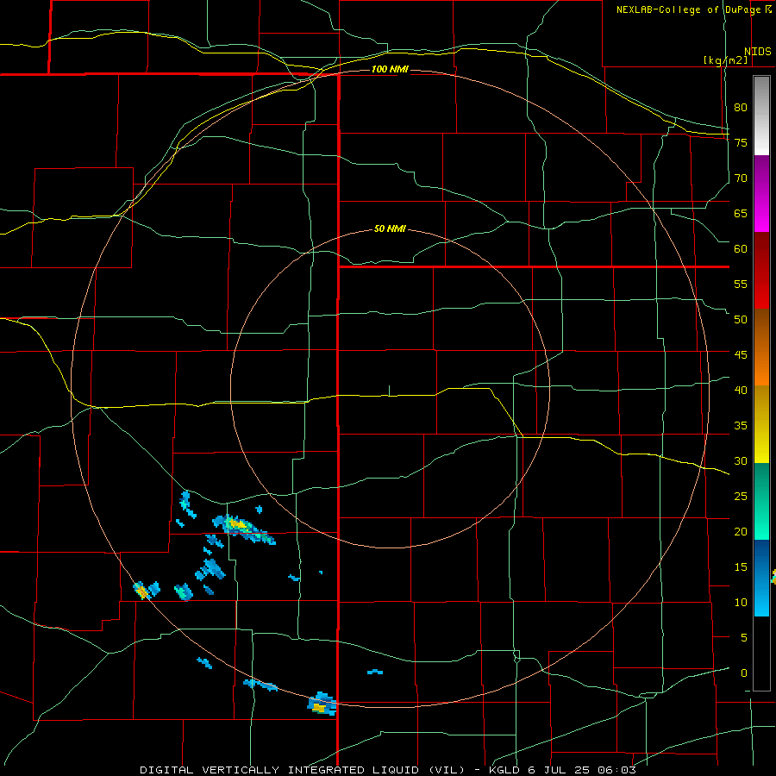Viewport: 776px width, 776px height.
Task: Click the NEXLAB-College of DuPage header text
Action: (689, 9)
